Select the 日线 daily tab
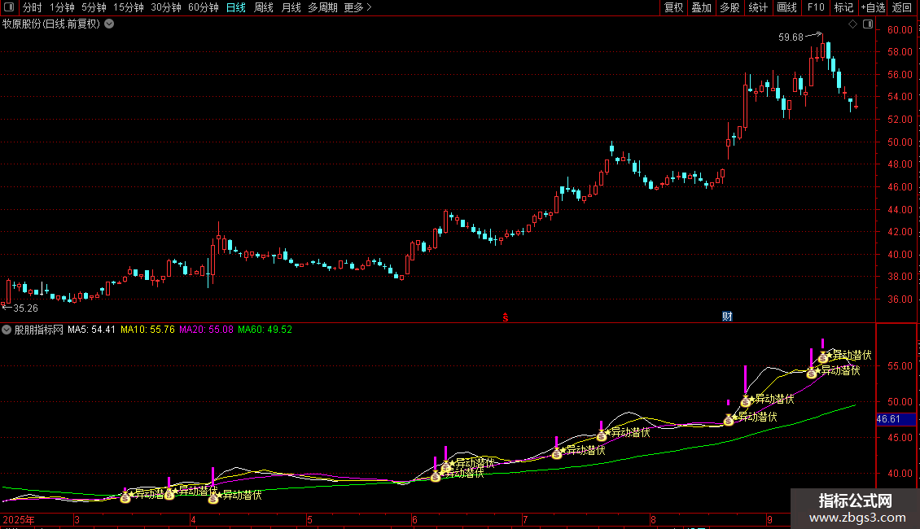920x529 pixels. [236, 7]
